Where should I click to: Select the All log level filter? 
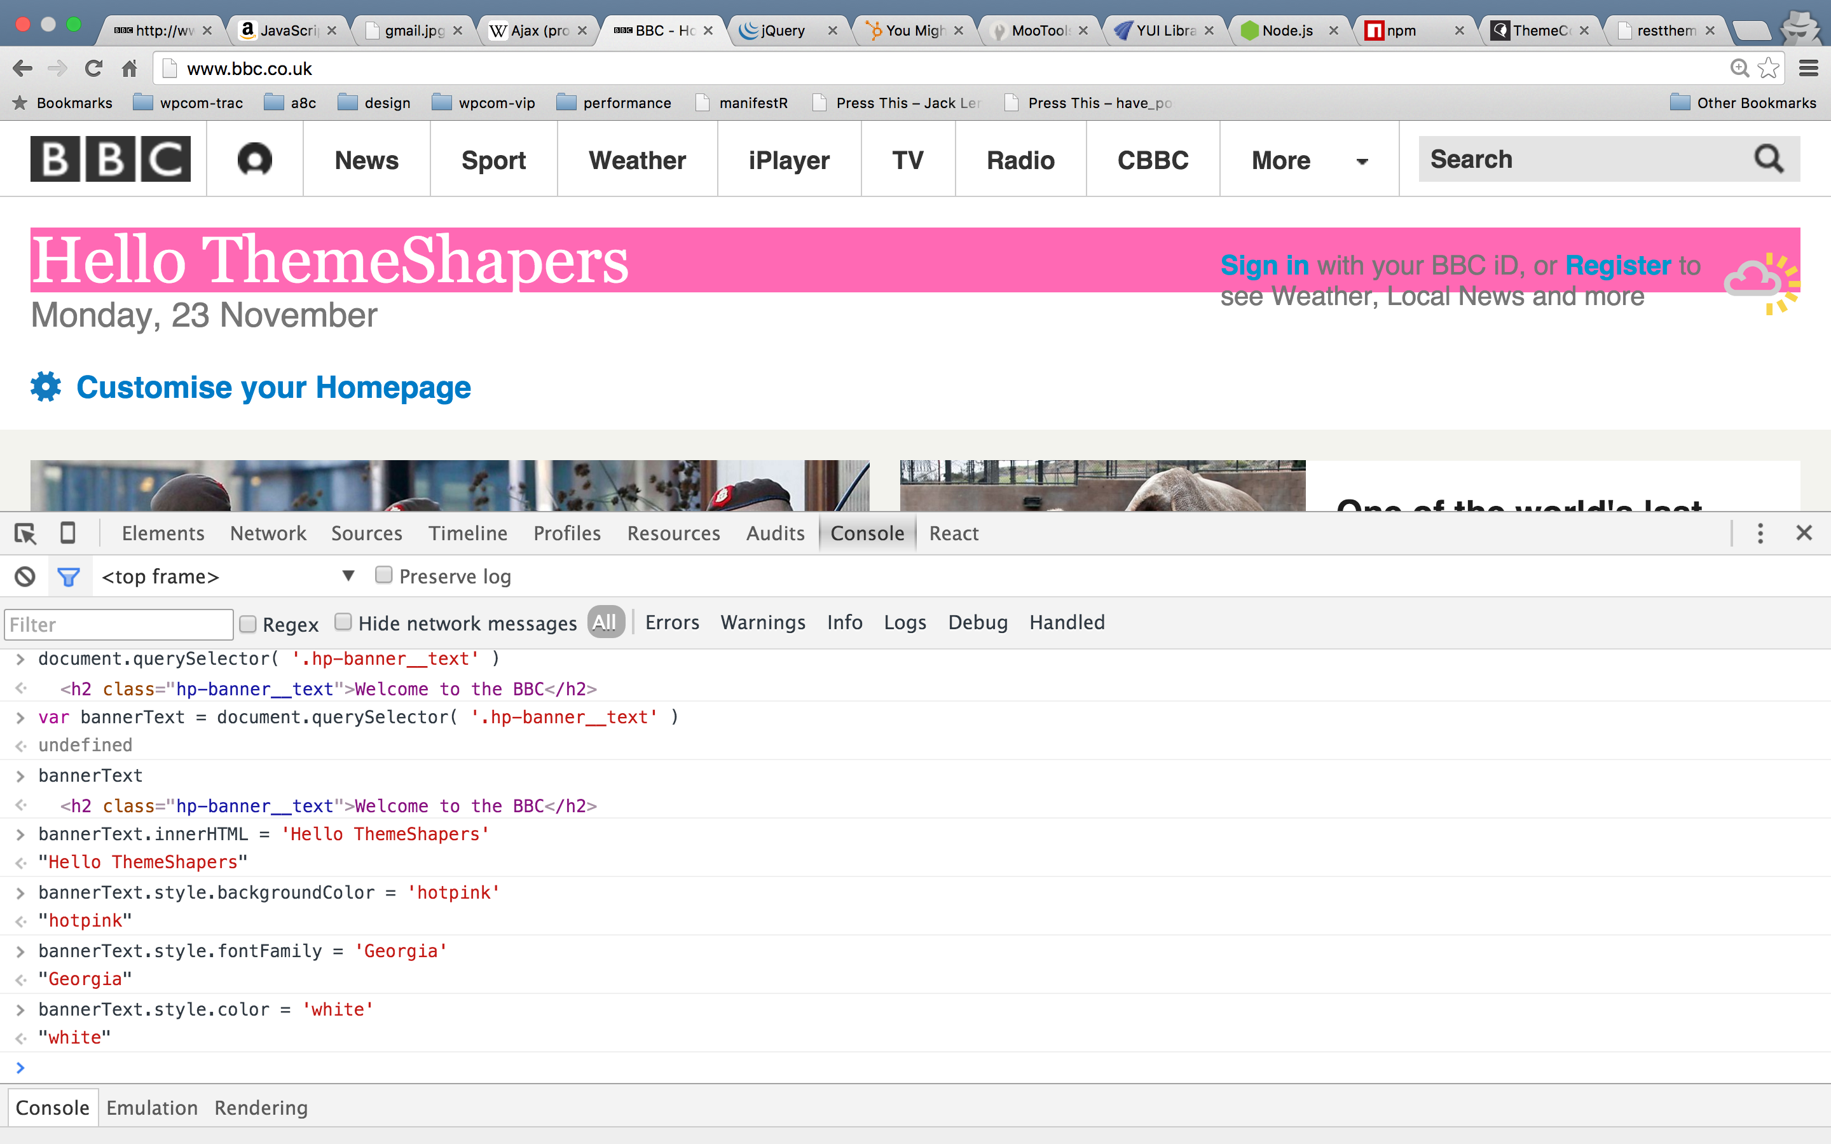[x=605, y=622]
